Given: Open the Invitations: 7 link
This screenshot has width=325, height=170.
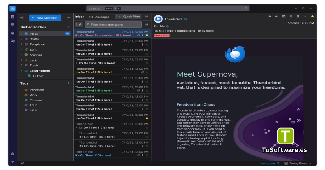Looking at the screenshot, I should click(x=270, y=164).
